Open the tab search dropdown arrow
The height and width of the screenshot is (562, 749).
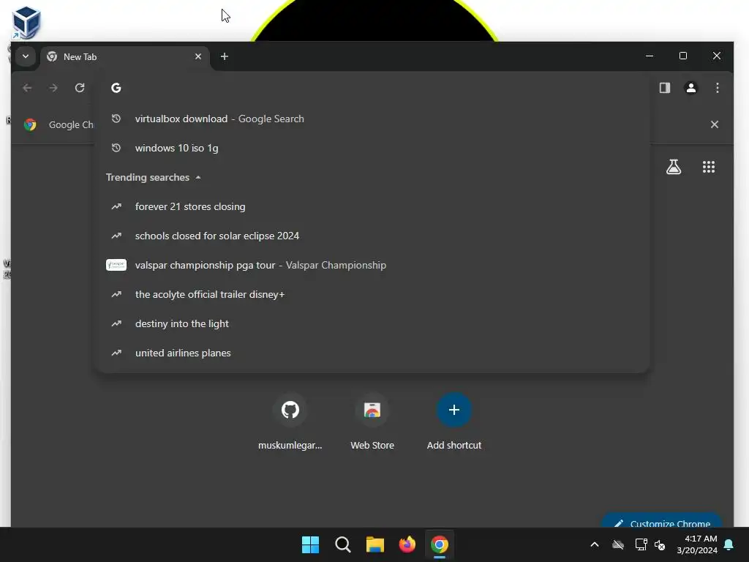point(26,56)
